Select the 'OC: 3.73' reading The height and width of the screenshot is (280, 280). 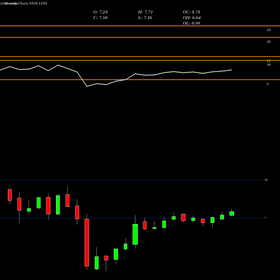pos(192,12)
